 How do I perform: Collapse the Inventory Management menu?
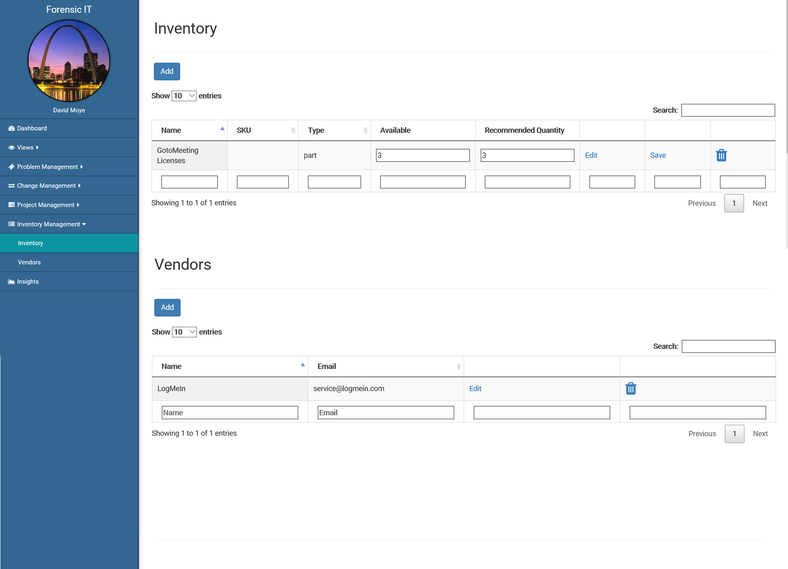pos(48,224)
